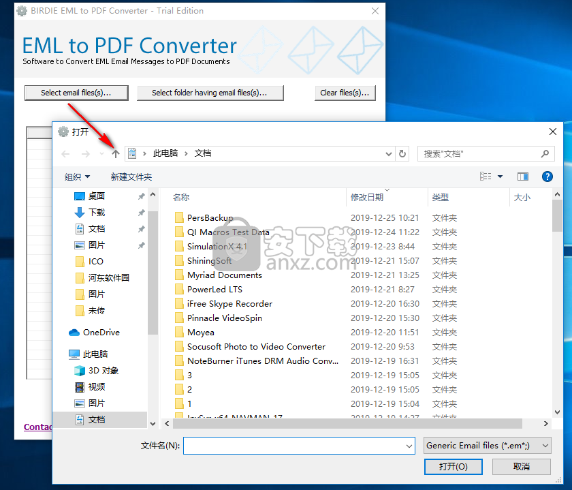Image resolution: width=572 pixels, height=490 pixels.
Task: Select PowerLed LTS folder
Action: point(214,289)
